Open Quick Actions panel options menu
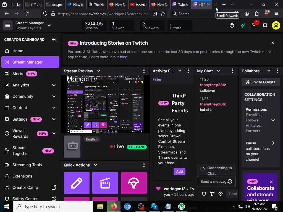The image size is (283, 212). [144, 165]
